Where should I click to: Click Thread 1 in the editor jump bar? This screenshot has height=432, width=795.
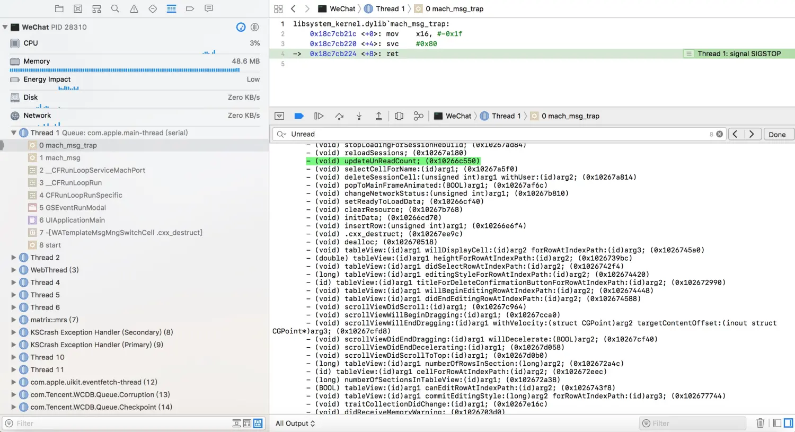384,9
